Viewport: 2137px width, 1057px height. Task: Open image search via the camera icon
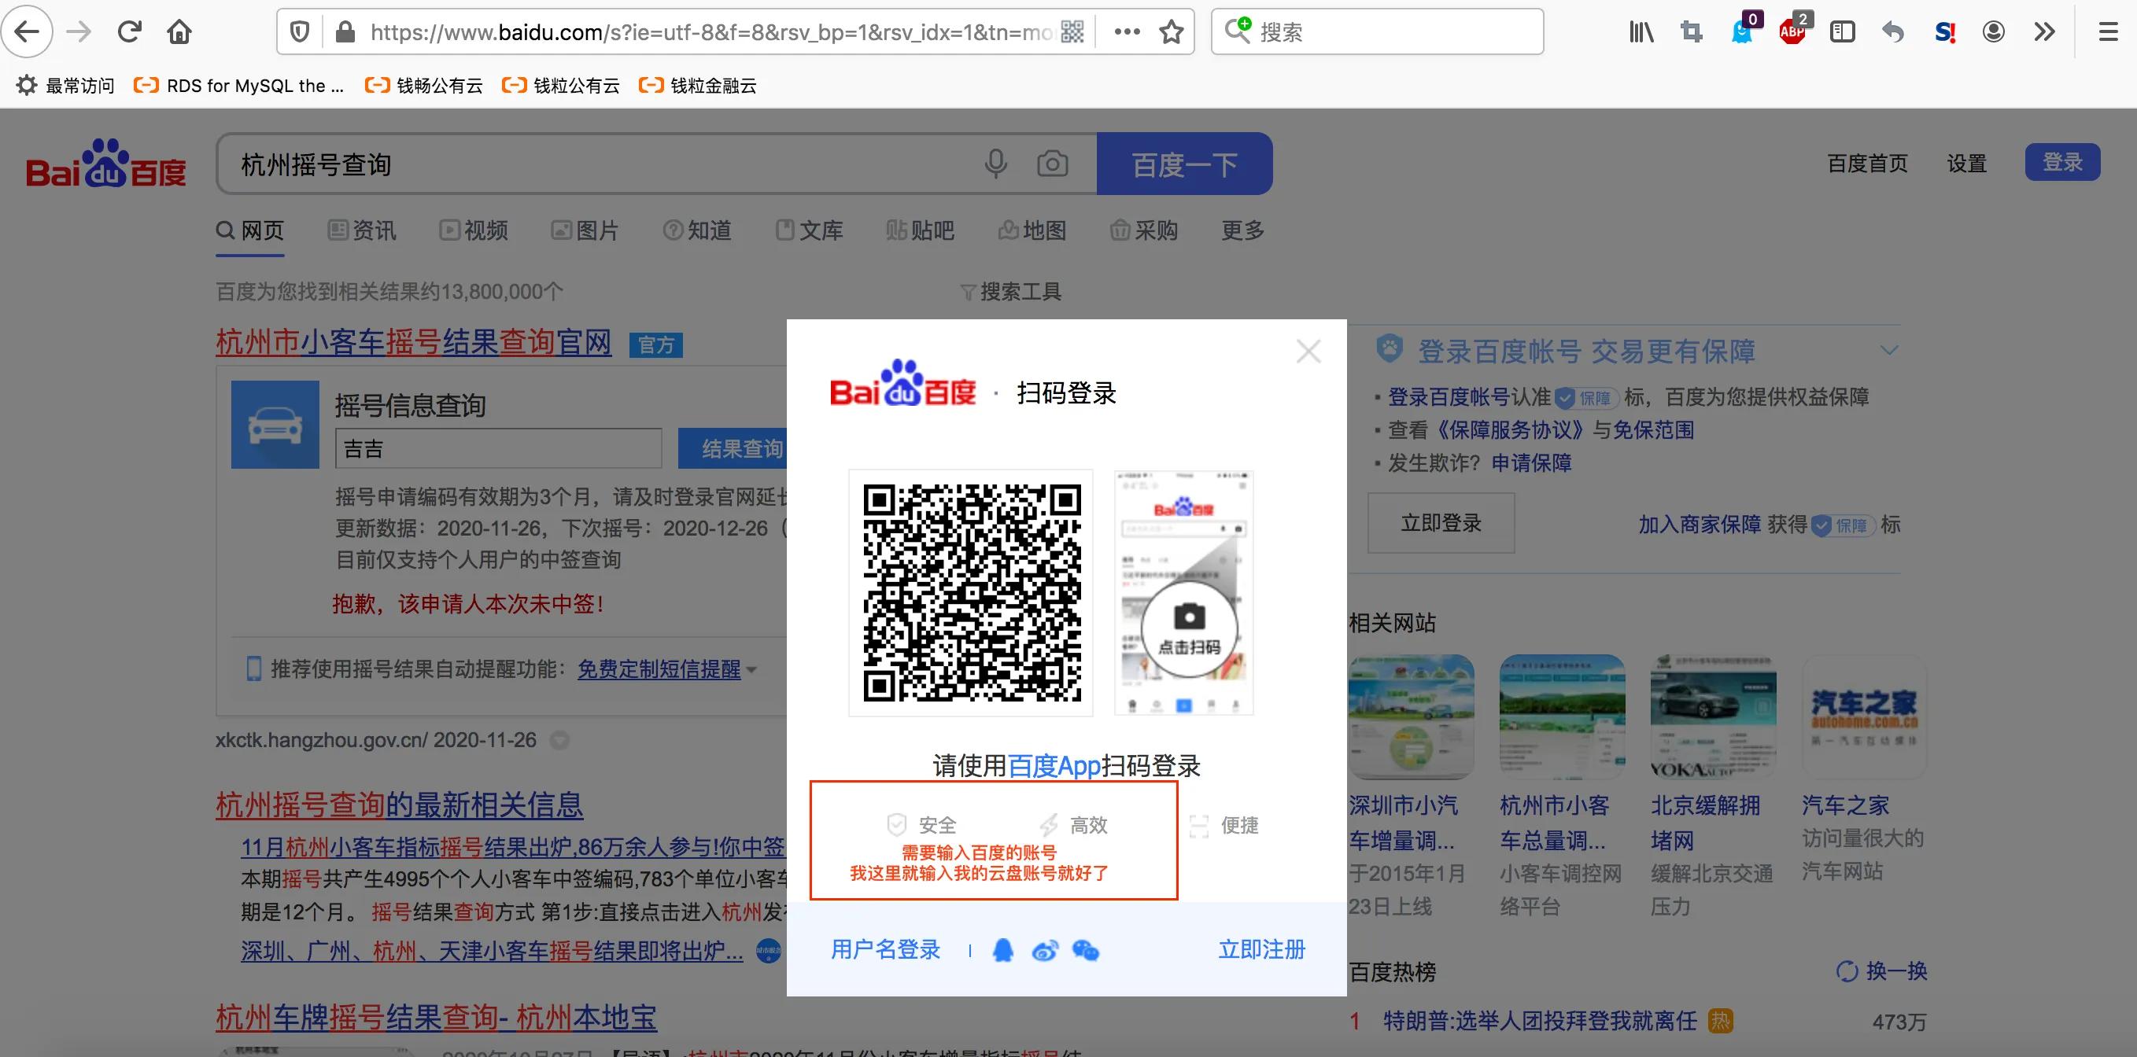click(x=1052, y=164)
